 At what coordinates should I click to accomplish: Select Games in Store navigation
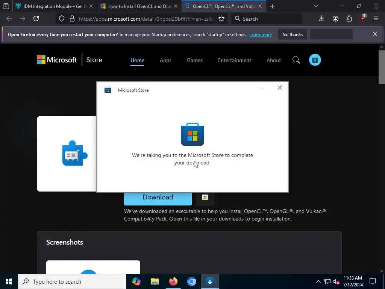tap(195, 60)
